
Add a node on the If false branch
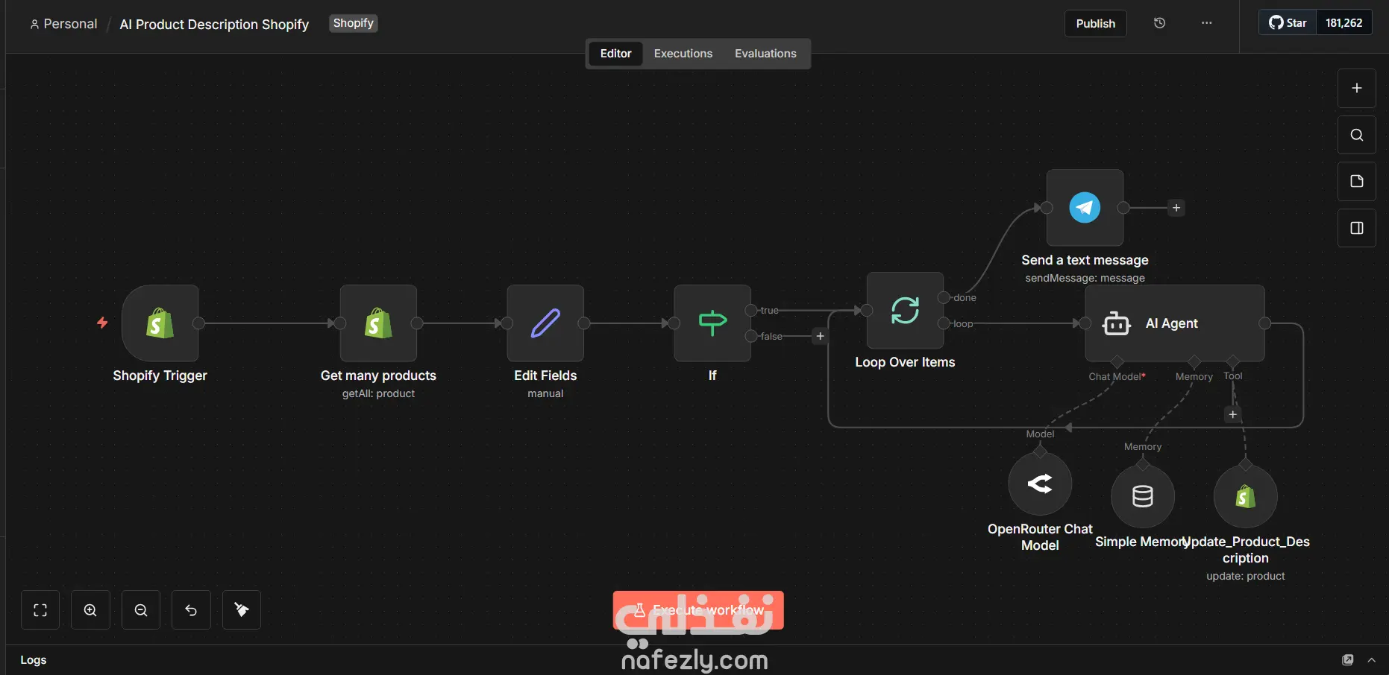point(820,336)
